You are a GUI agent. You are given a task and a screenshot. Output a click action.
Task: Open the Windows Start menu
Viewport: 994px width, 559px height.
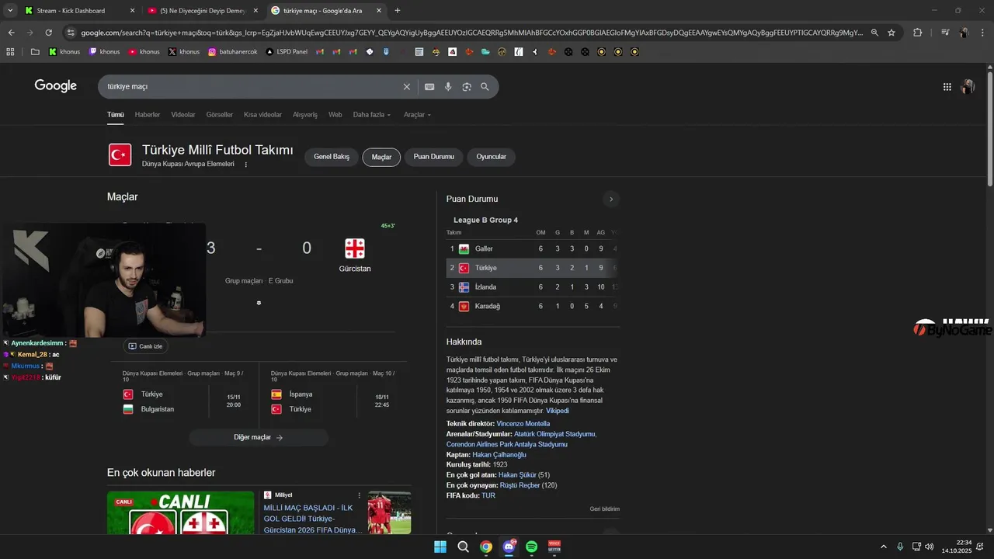(440, 547)
